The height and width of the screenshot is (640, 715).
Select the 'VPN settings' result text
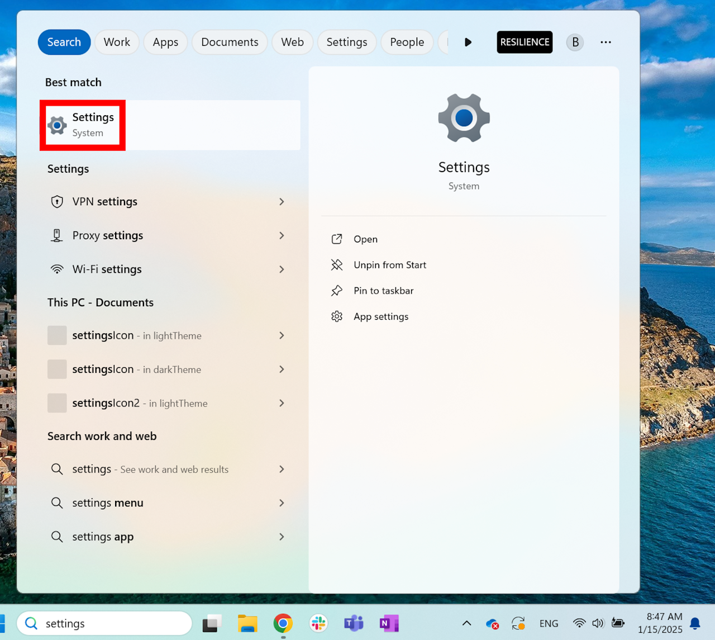(105, 202)
